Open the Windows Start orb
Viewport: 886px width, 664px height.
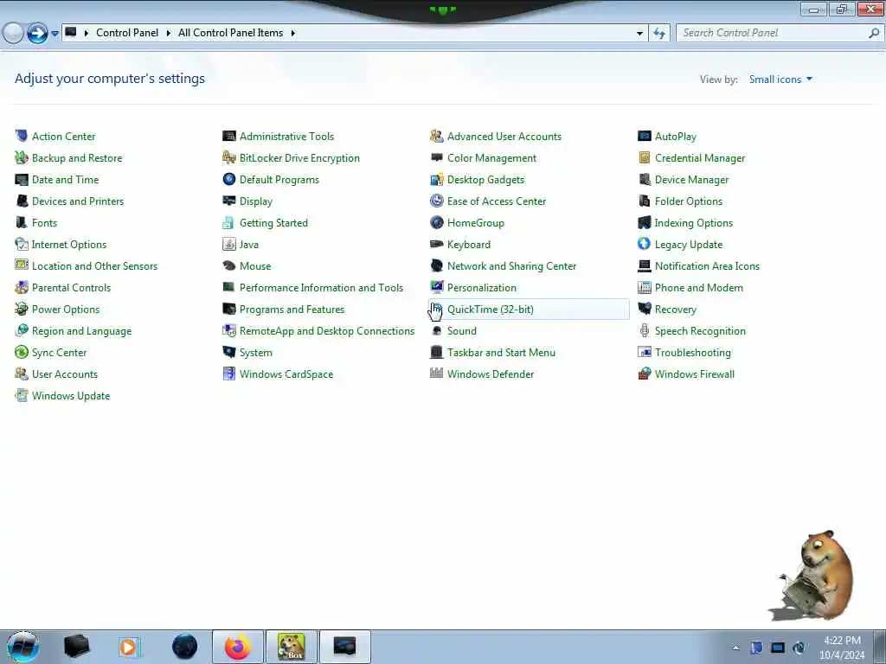click(22, 647)
